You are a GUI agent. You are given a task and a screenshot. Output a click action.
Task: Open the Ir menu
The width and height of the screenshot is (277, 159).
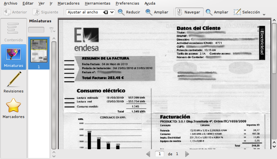pos(51,3)
